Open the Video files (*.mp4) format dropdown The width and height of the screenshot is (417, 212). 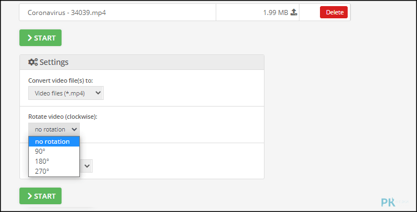pyautogui.click(x=66, y=93)
